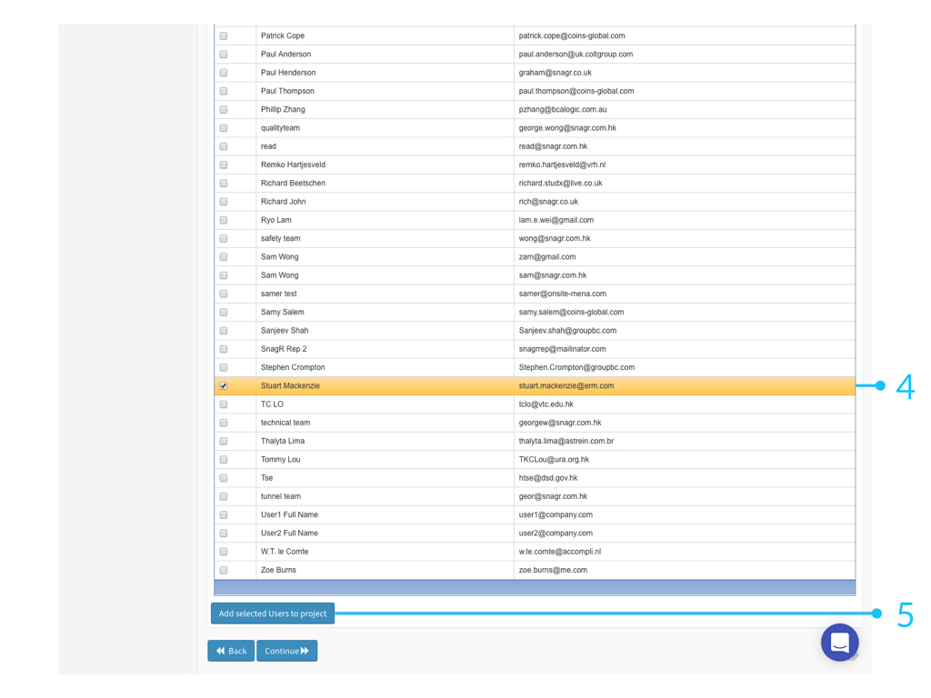Tick the SnagR Rep 2 checkbox
This screenshot has width=931, height=698.
click(x=224, y=349)
